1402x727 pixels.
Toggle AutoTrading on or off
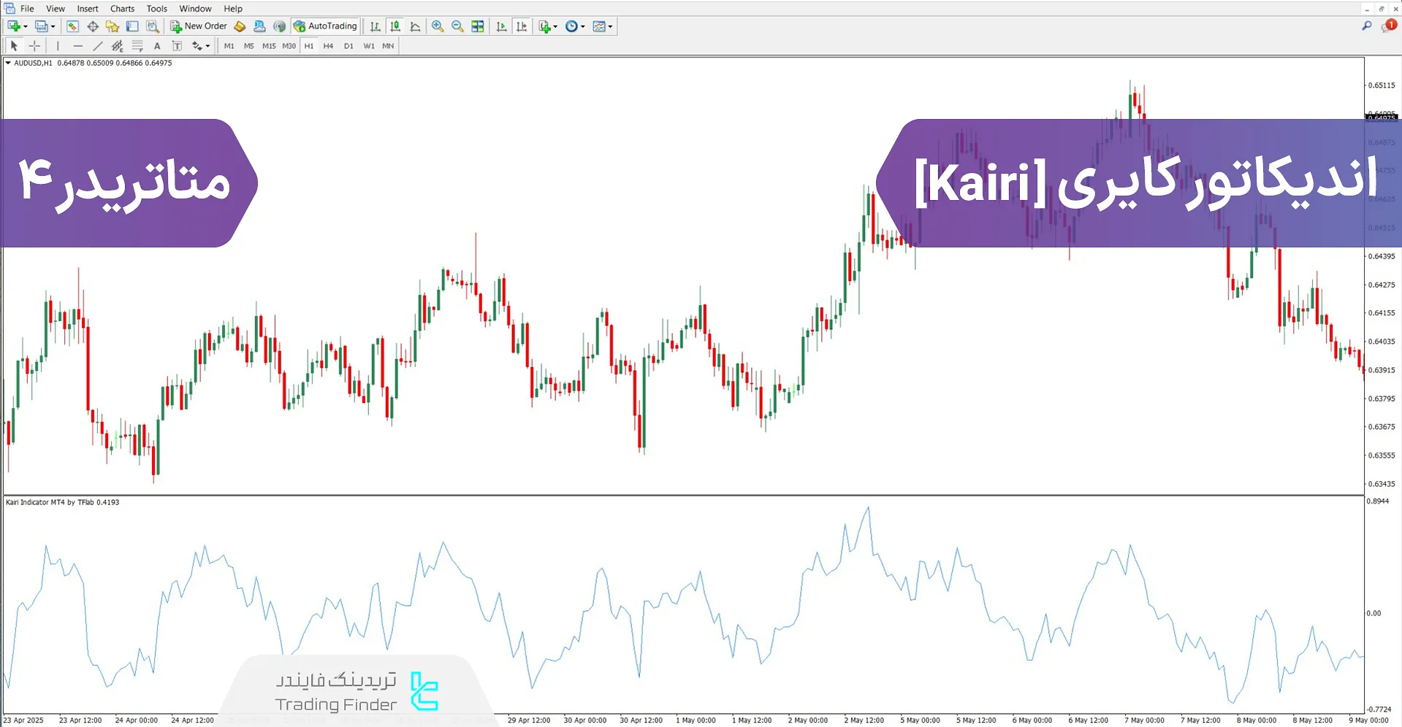[x=325, y=26]
